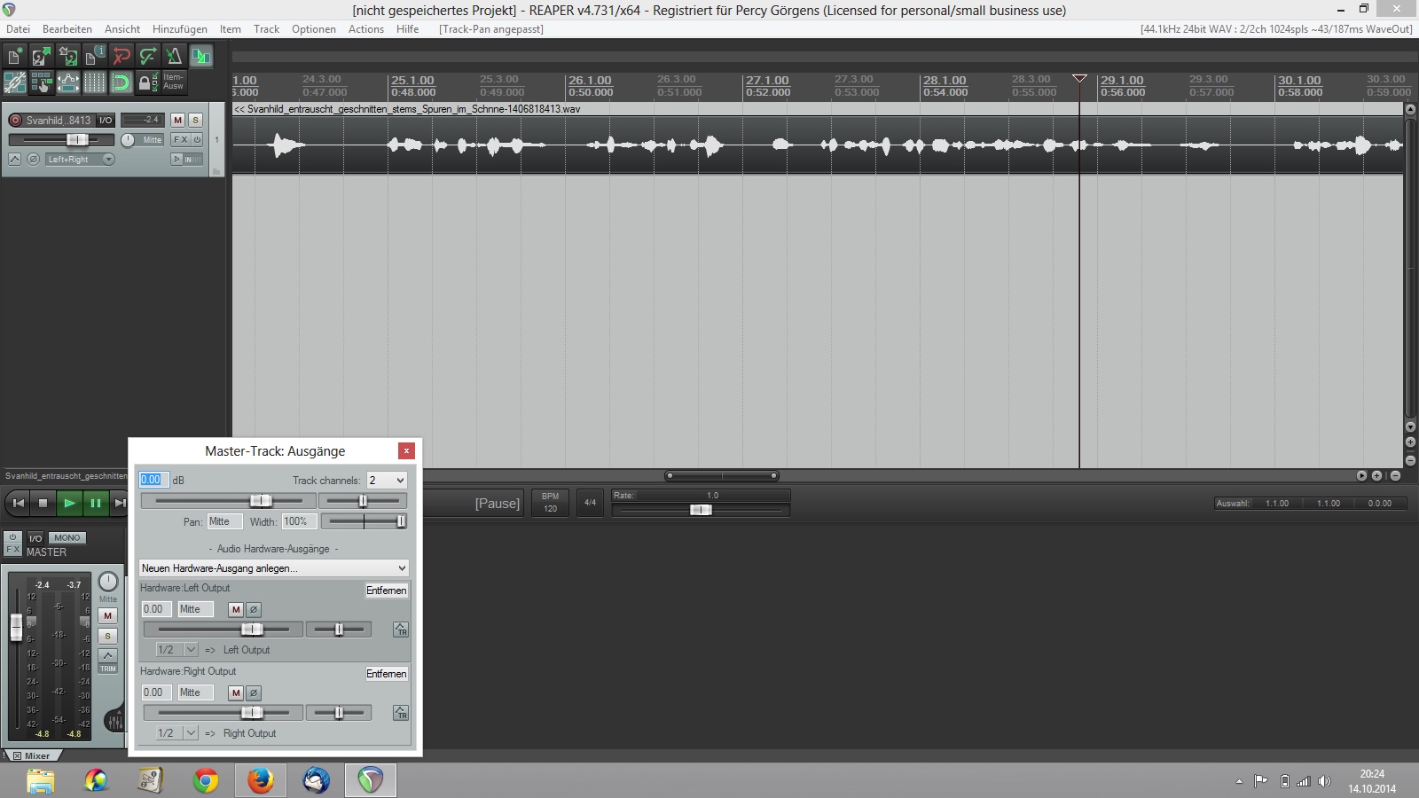
Task: Remove Right Output with Entfernen button
Action: pyautogui.click(x=387, y=674)
